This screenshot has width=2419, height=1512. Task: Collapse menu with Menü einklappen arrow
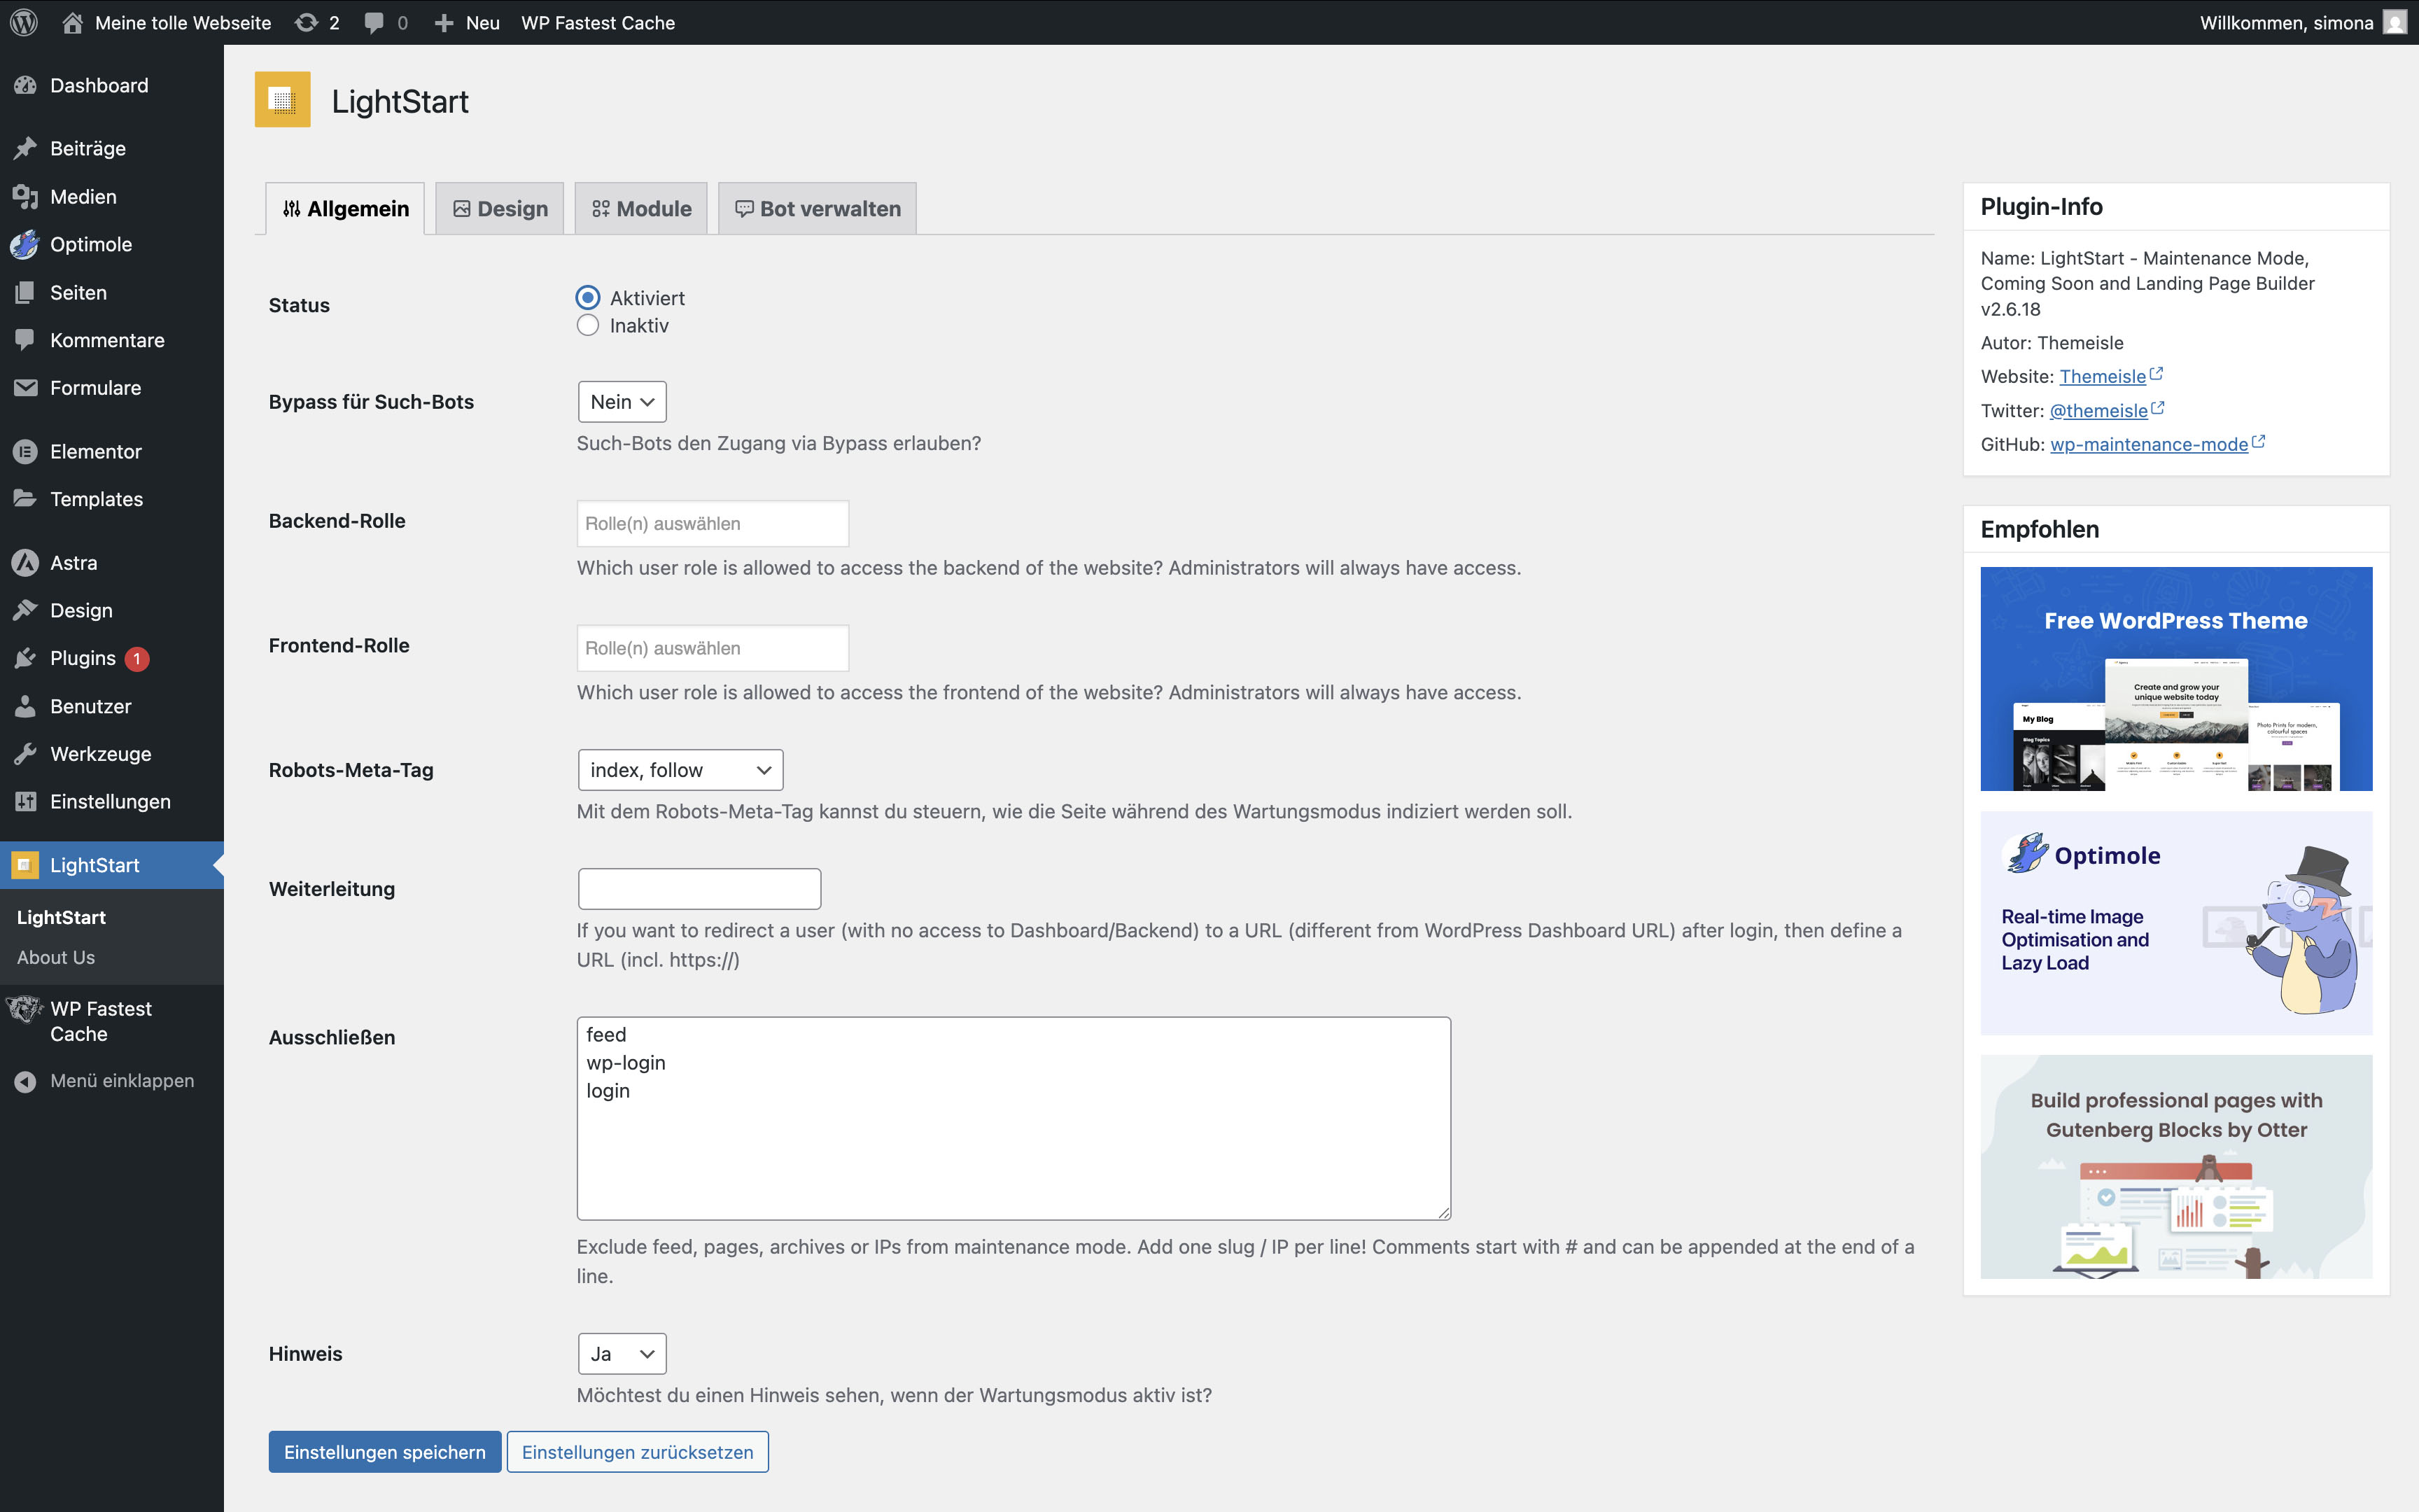click(25, 1081)
